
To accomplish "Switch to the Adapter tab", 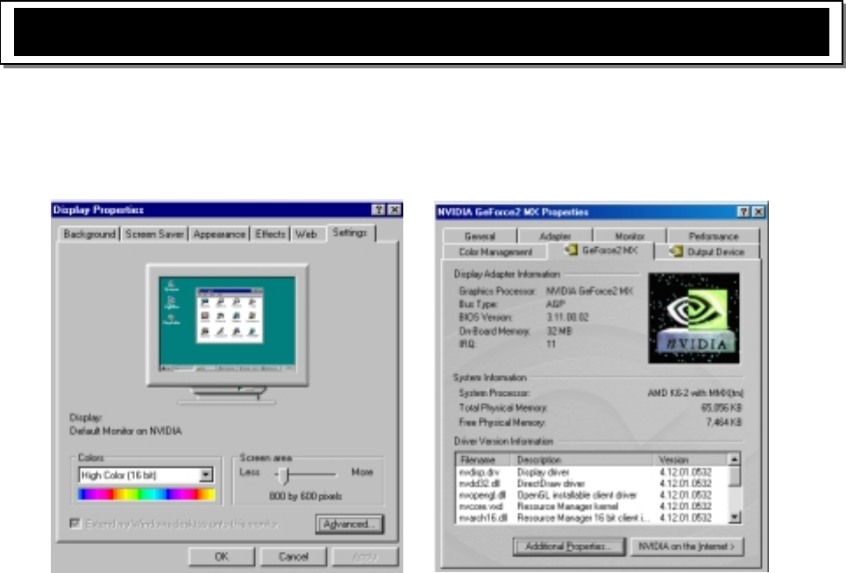I will (x=555, y=236).
